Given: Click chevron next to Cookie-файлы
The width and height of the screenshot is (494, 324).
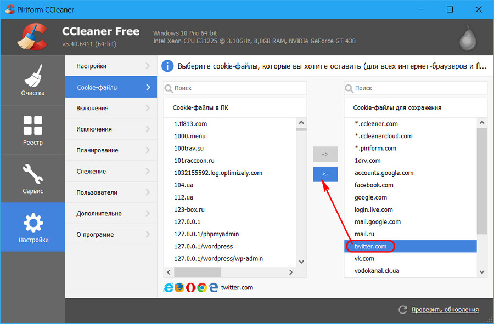Looking at the screenshot, I should 148,87.
